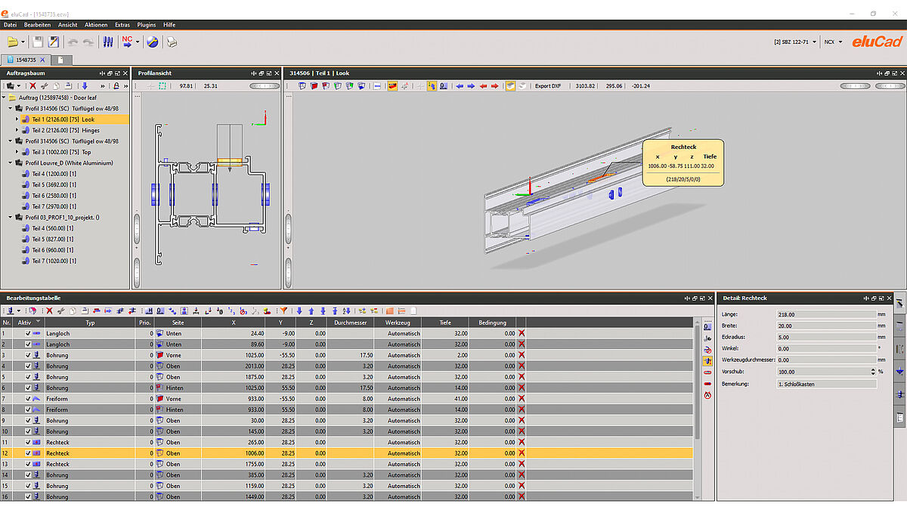Click the red X delete icon in Auftragsbaum toolbar
This screenshot has height=510, width=907.
[x=33, y=86]
